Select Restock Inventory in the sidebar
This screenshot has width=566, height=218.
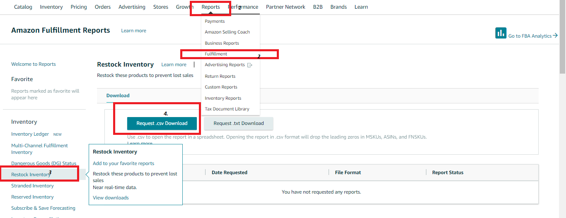coord(31,175)
